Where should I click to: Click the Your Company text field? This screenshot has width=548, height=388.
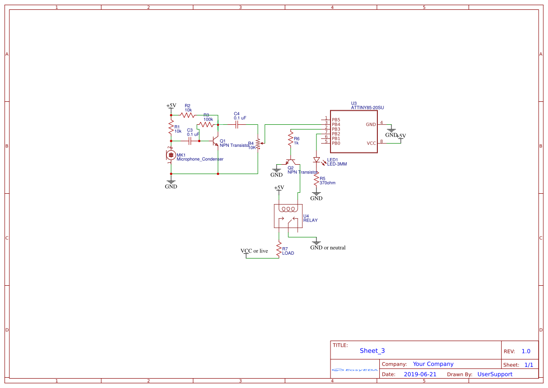pyautogui.click(x=433, y=364)
